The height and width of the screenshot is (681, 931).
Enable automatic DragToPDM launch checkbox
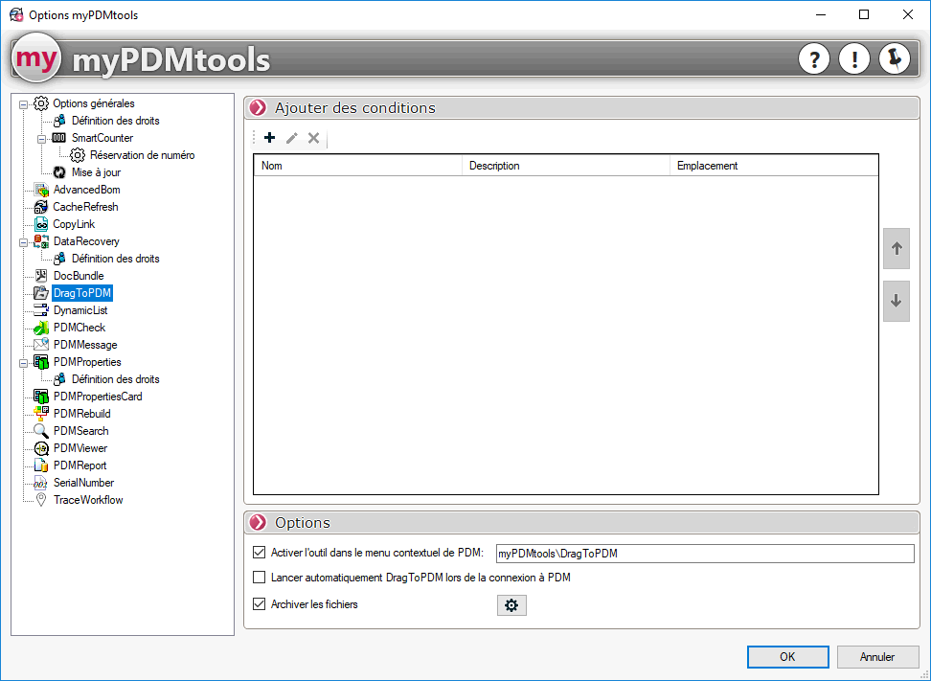coord(259,578)
